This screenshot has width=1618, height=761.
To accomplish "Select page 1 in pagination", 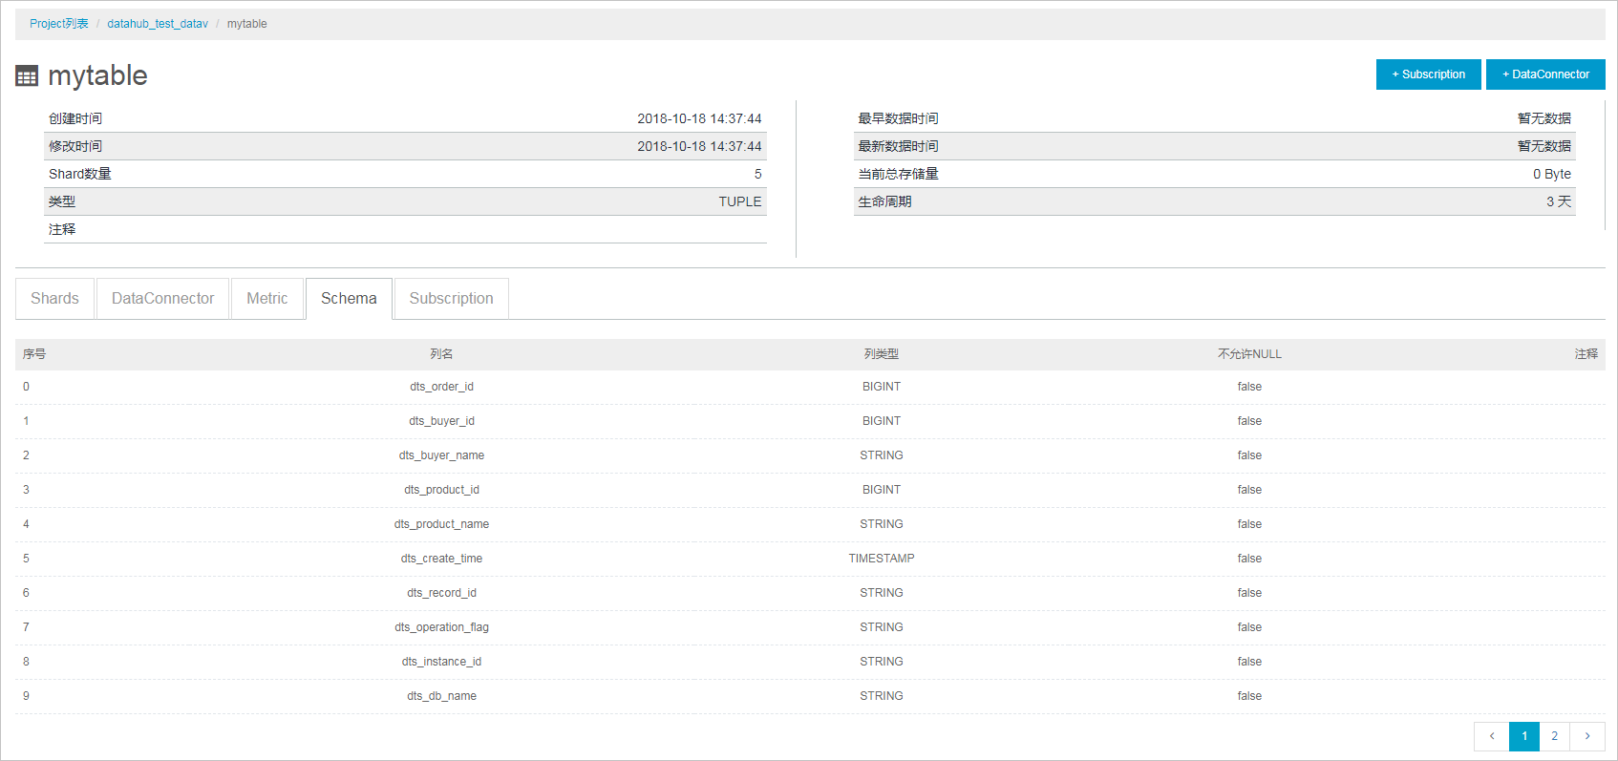I will click(x=1524, y=736).
